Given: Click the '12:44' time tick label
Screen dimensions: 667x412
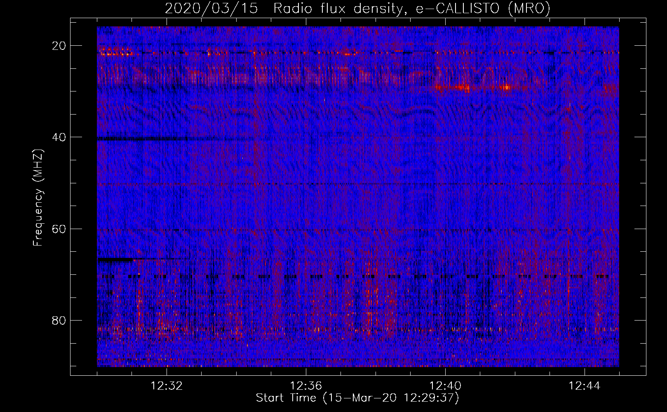Looking at the screenshot, I should coord(585,386).
